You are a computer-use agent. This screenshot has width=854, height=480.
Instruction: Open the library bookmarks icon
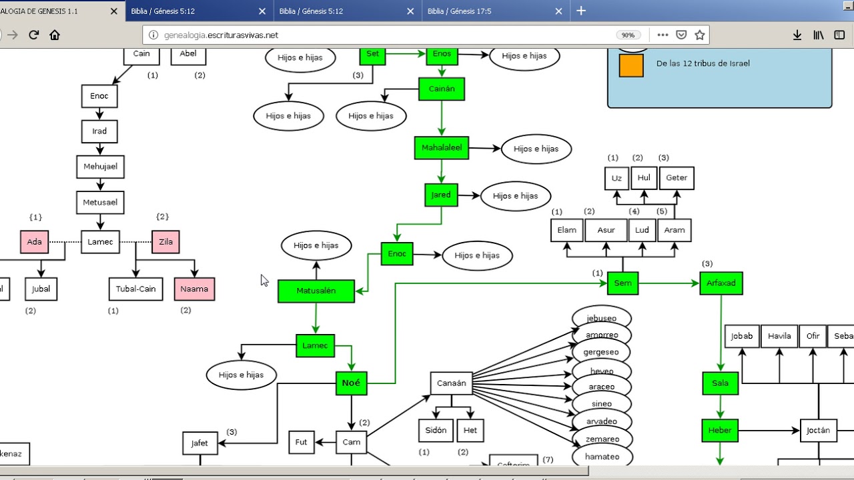818,35
